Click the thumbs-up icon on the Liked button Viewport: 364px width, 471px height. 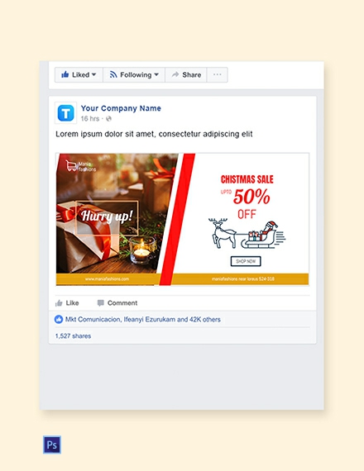coord(65,74)
